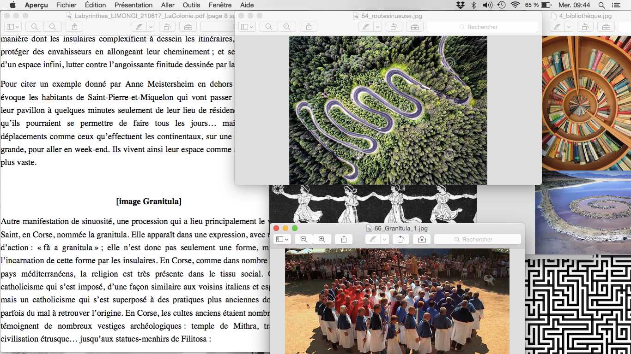
Task: Zoom out in the 66_Granitula_1.jpg window
Action: click(x=304, y=239)
